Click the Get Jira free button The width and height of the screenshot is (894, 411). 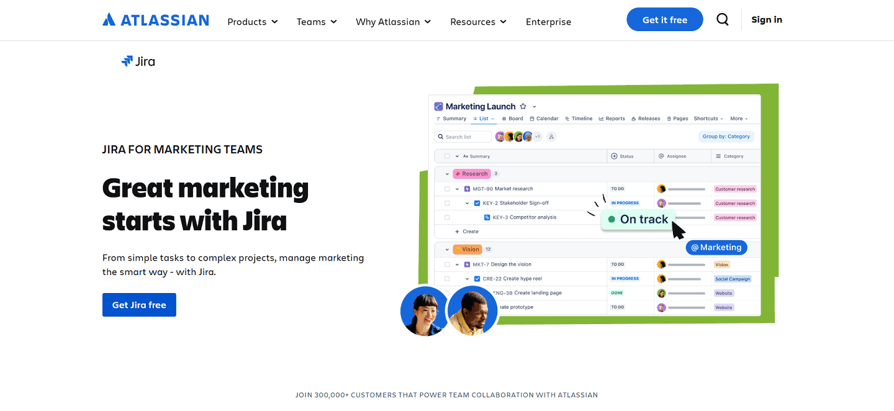pos(139,304)
